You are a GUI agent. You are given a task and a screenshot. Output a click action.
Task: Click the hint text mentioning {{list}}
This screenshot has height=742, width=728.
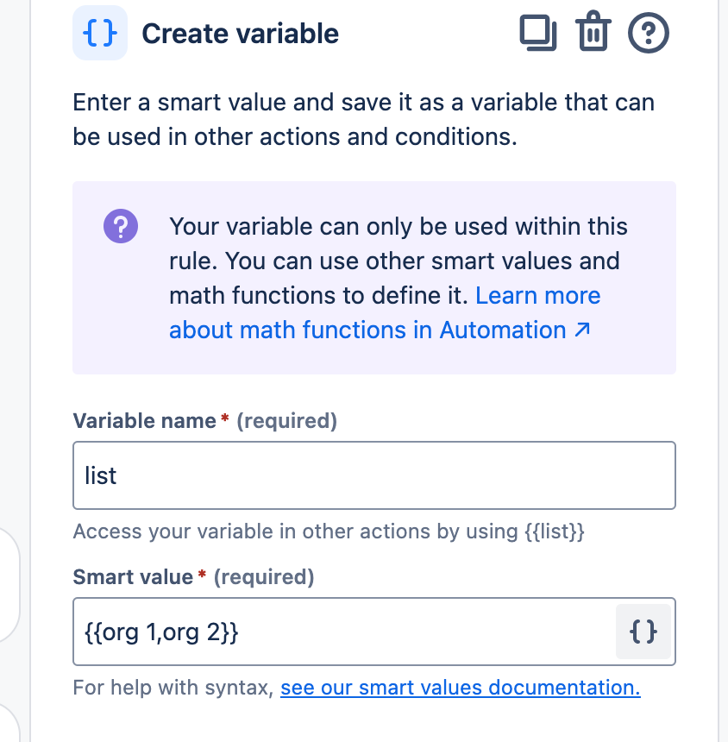pyautogui.click(x=329, y=531)
